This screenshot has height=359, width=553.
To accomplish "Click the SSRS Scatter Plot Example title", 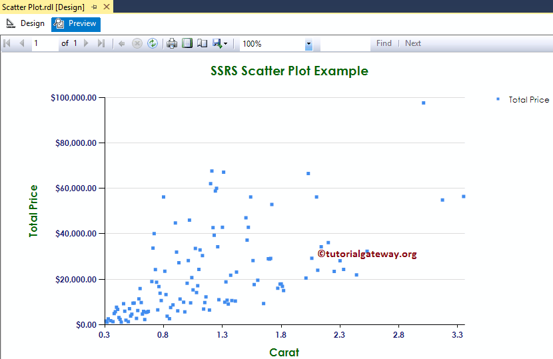I will pos(289,71).
